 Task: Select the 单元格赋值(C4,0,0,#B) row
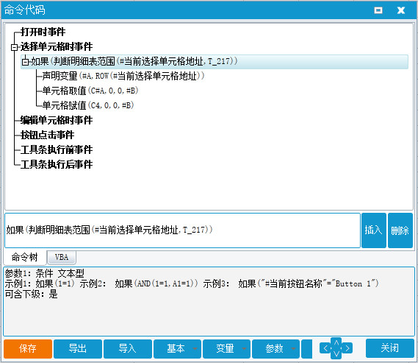(88, 105)
